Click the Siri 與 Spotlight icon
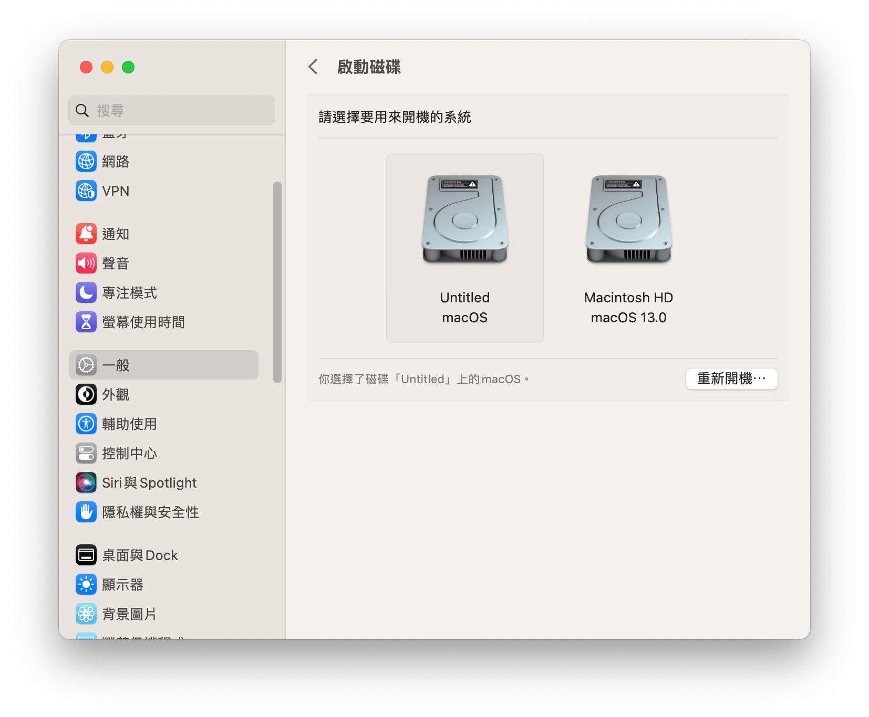This screenshot has height=717, width=869. click(x=86, y=483)
